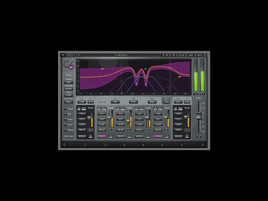Click the output trim button below fader

pyautogui.click(x=199, y=137)
